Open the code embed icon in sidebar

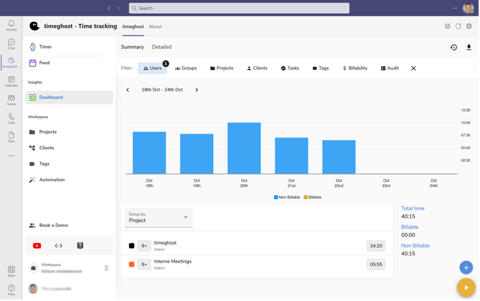[x=59, y=246]
